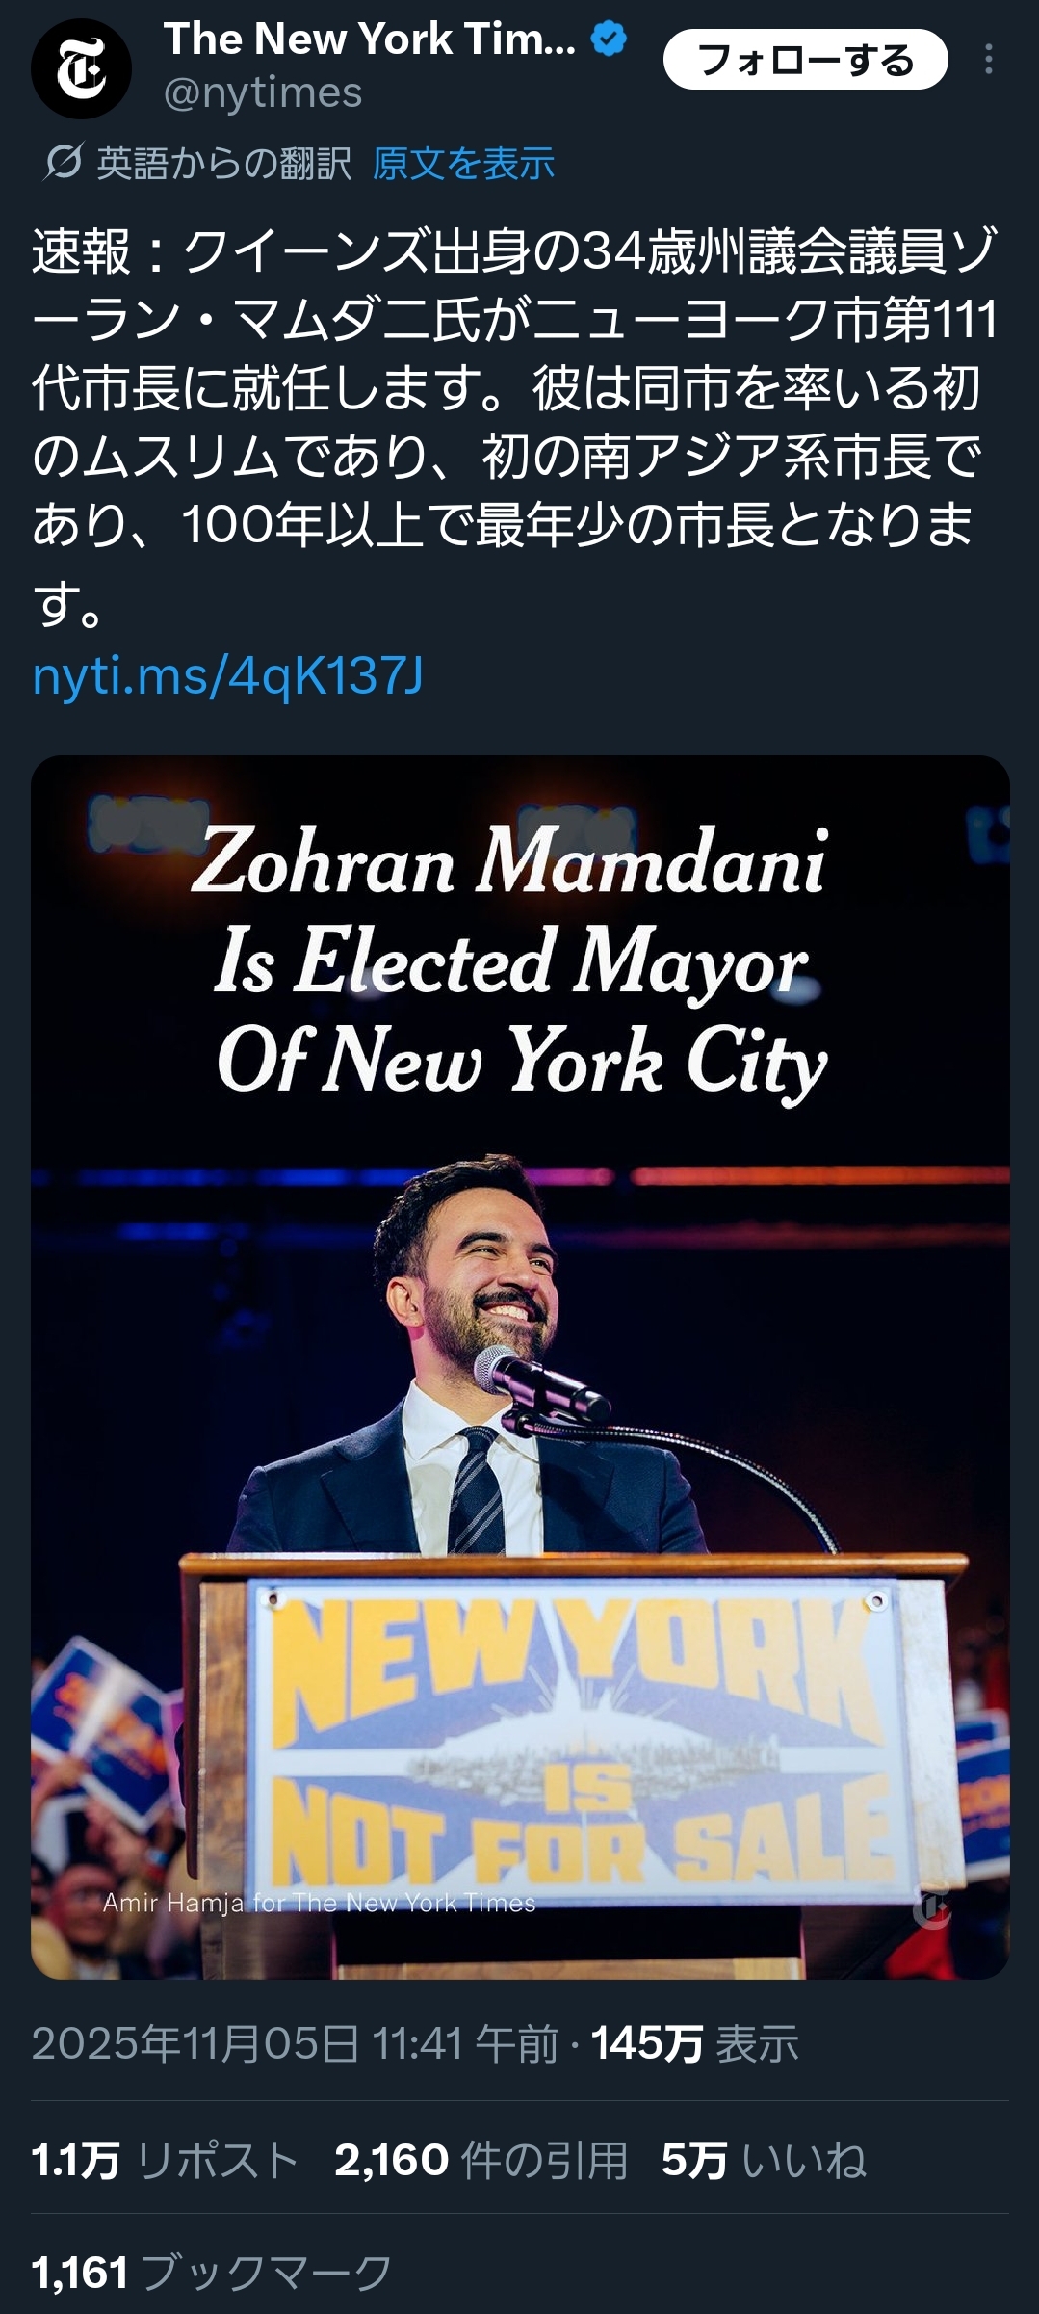Screen dimensions: 1039x2314
Task: Tap the translation icon beside 英語からの翻訳
Action: click(63, 163)
